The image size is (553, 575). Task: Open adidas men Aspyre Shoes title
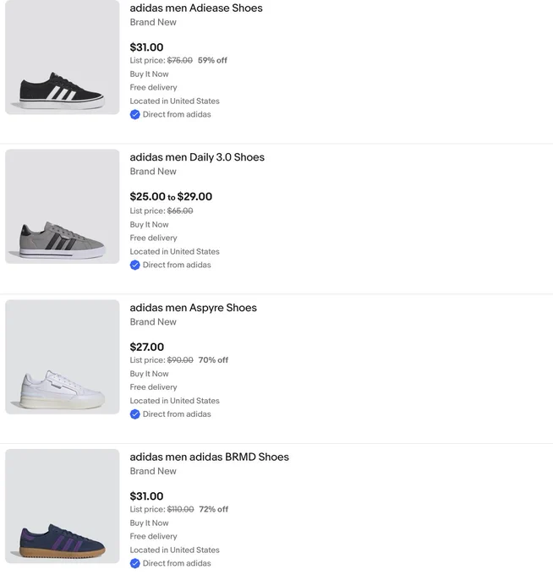point(194,308)
